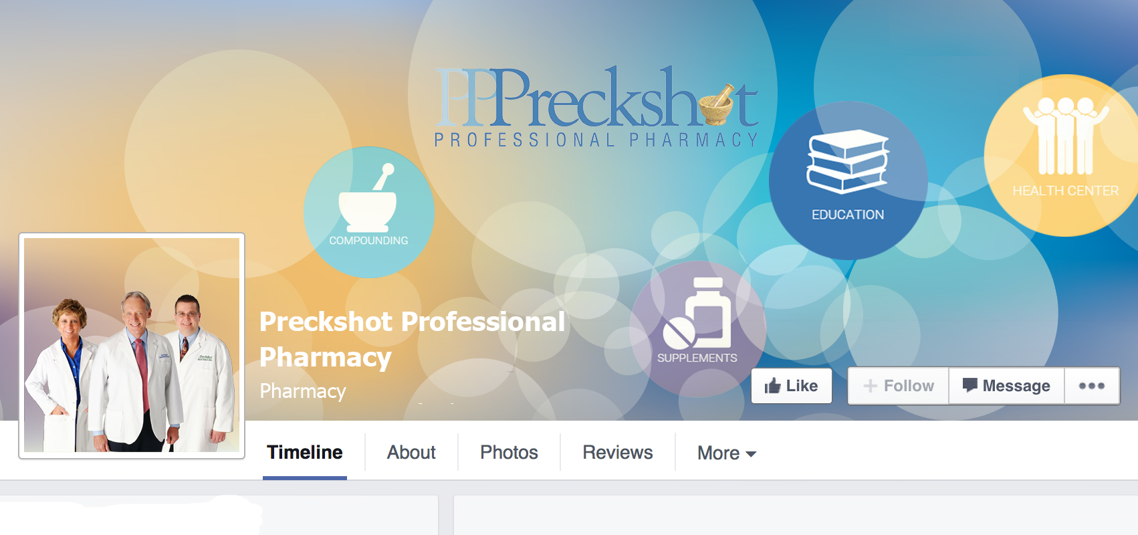Expand the More dropdown arrow
Screen dimensions: 1138x535
(x=751, y=453)
